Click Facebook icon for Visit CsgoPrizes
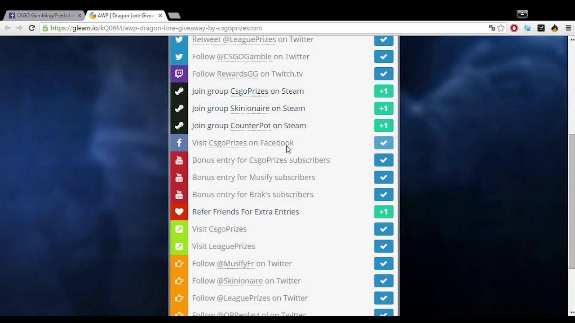Image resolution: width=575 pixels, height=323 pixels. pyautogui.click(x=179, y=143)
